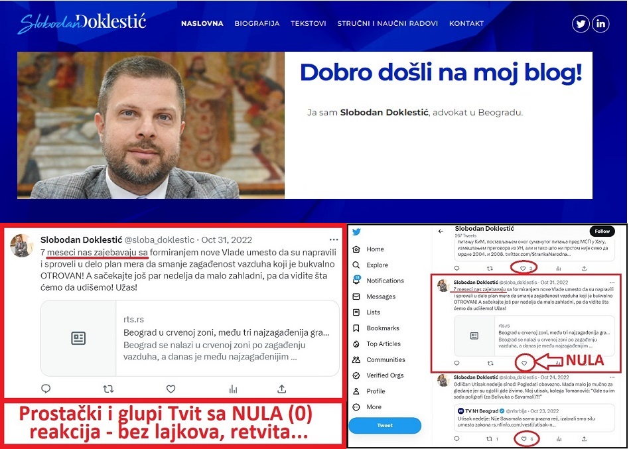629x449 pixels.
Task: Expand the More option in the Twitter sidebar
Action: (374, 407)
